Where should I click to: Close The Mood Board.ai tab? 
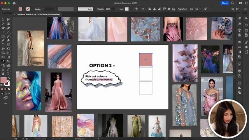(x=14, y=14)
